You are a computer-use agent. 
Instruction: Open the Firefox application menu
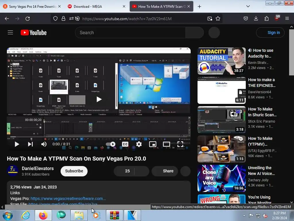[x=287, y=18]
